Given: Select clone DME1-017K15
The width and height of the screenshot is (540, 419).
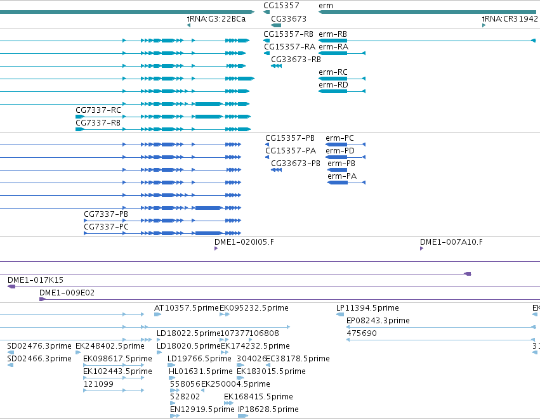Looking at the screenshot, I should 273,287.
